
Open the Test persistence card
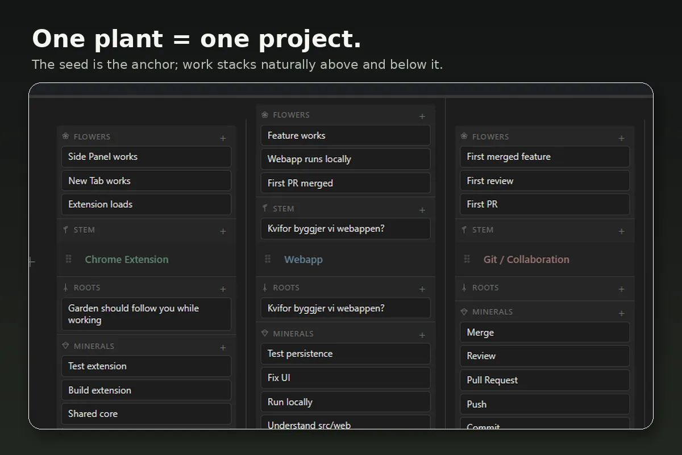(x=346, y=354)
